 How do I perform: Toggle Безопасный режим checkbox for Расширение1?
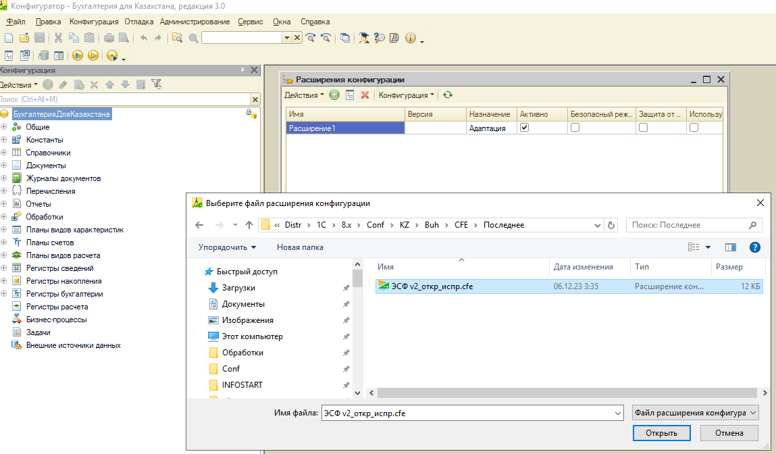click(575, 128)
